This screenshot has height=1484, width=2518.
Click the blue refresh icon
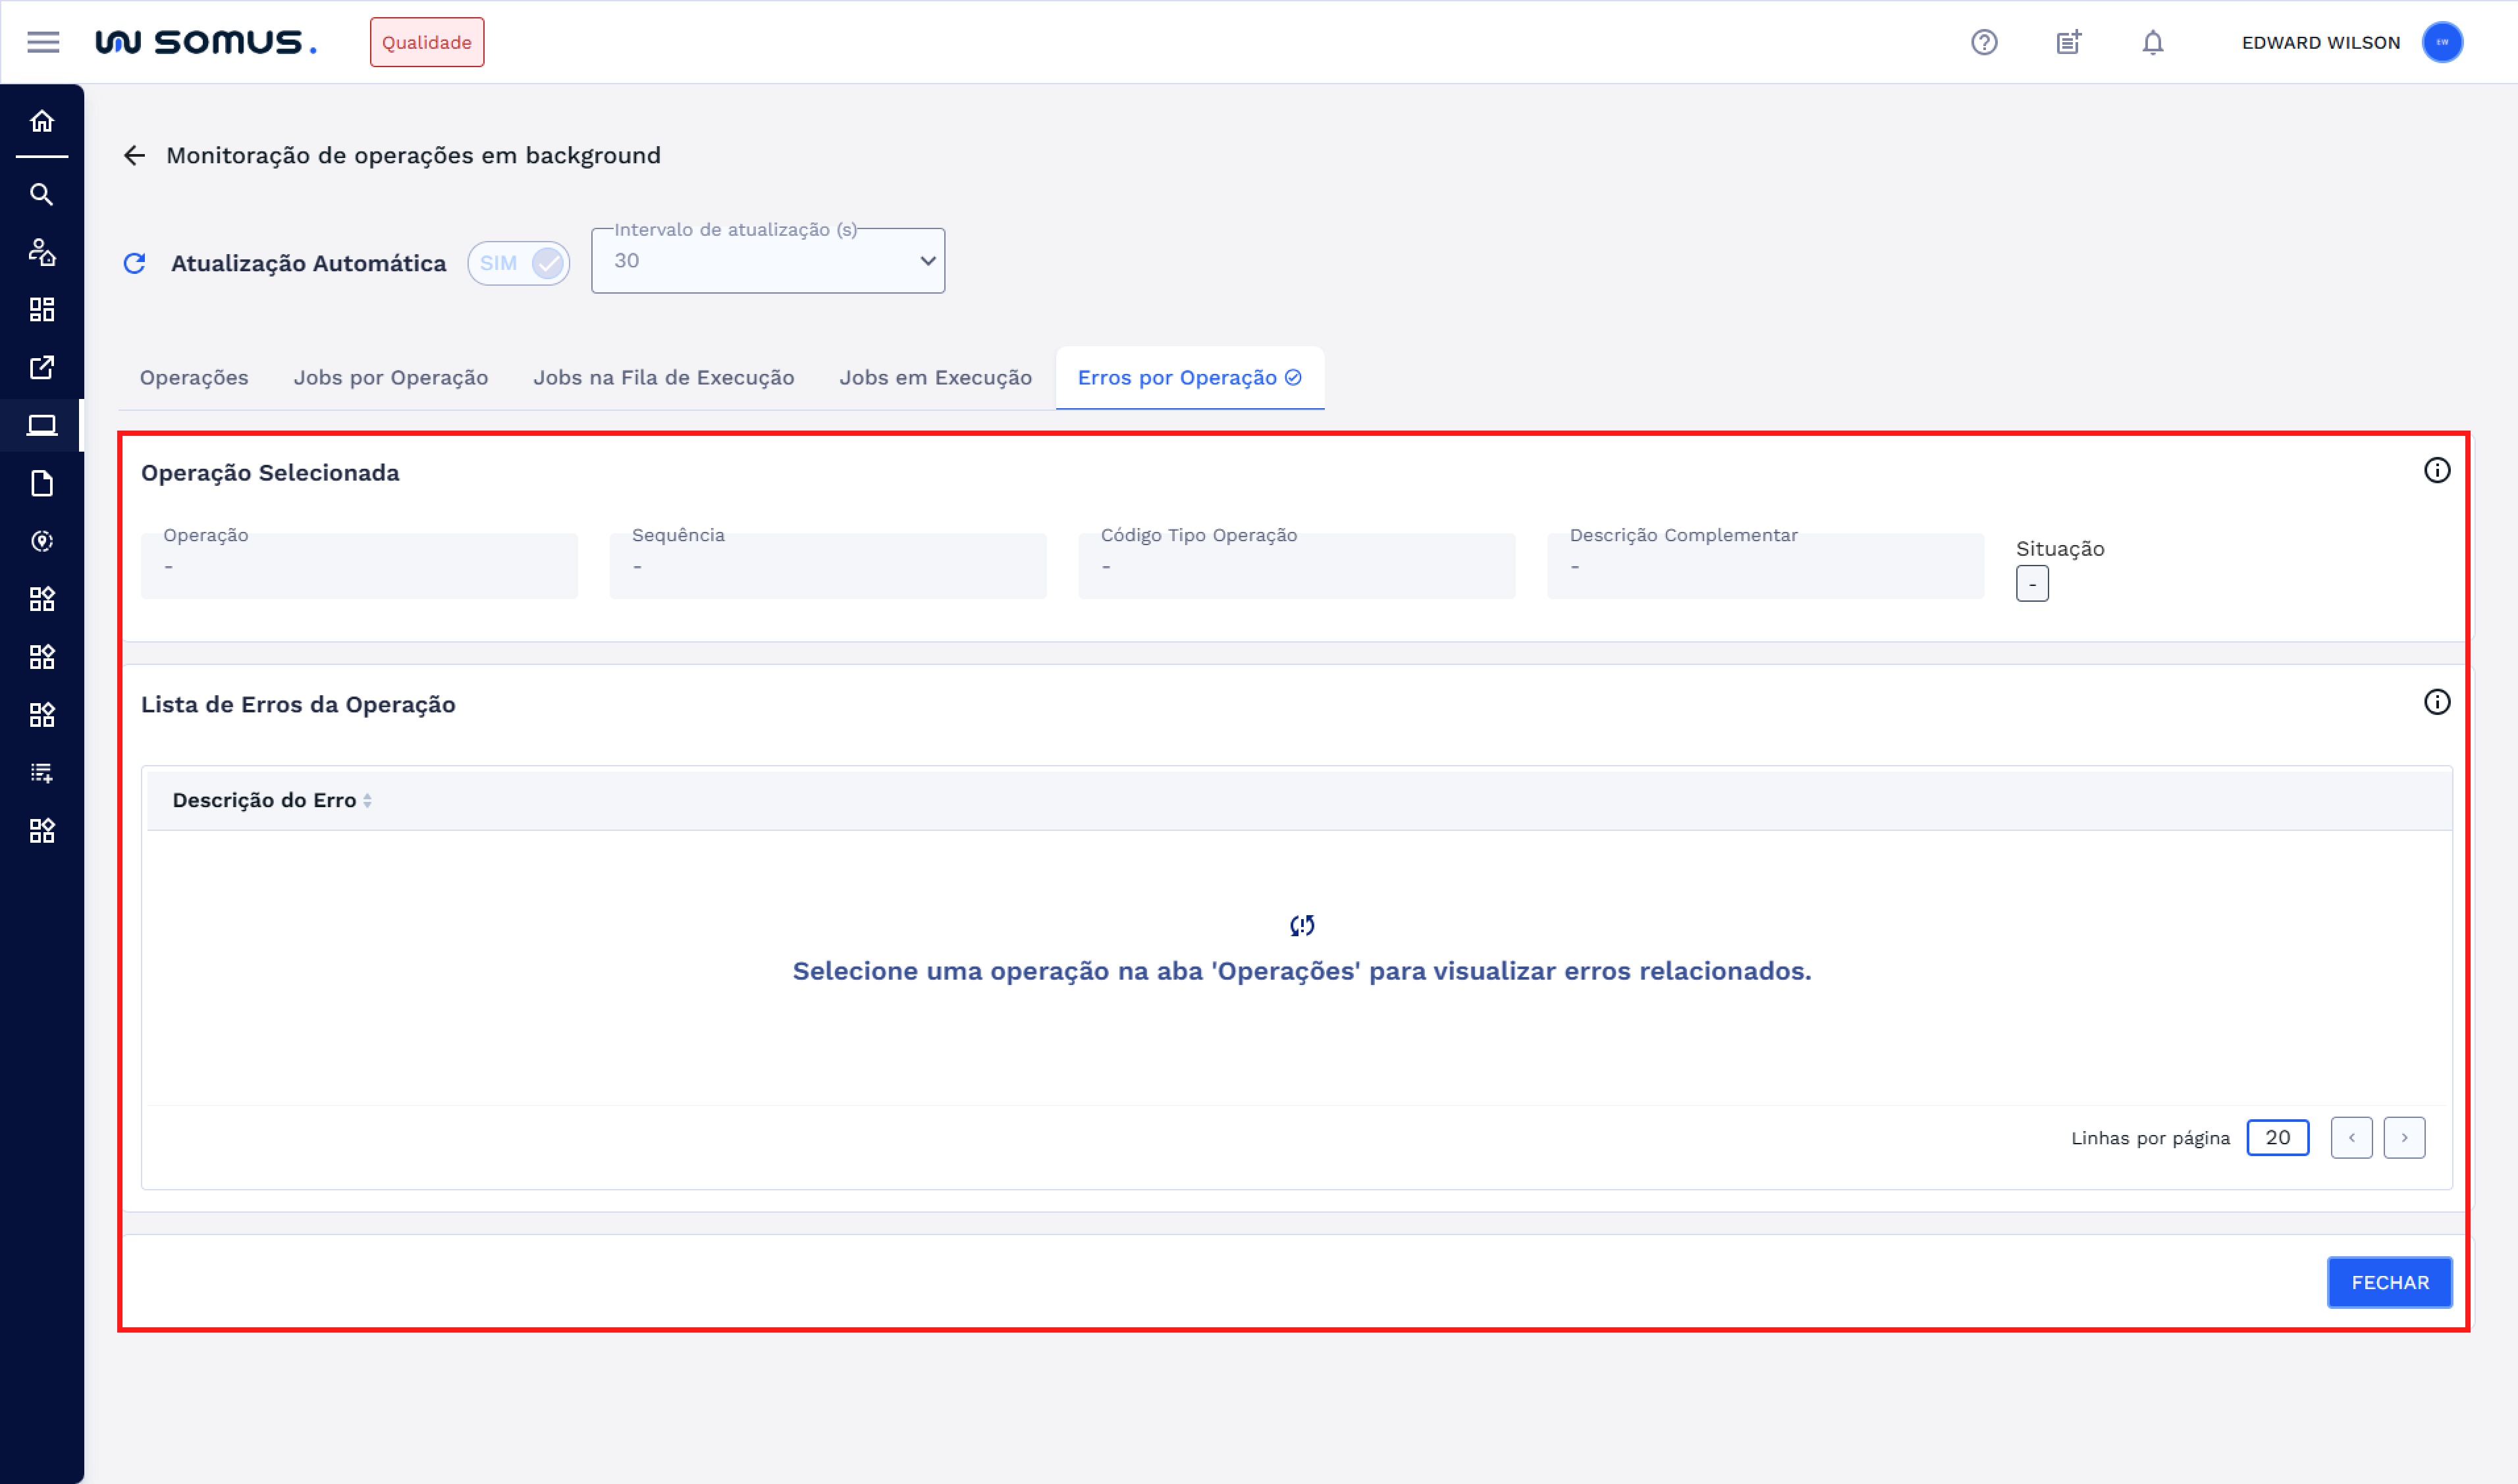[x=135, y=263]
